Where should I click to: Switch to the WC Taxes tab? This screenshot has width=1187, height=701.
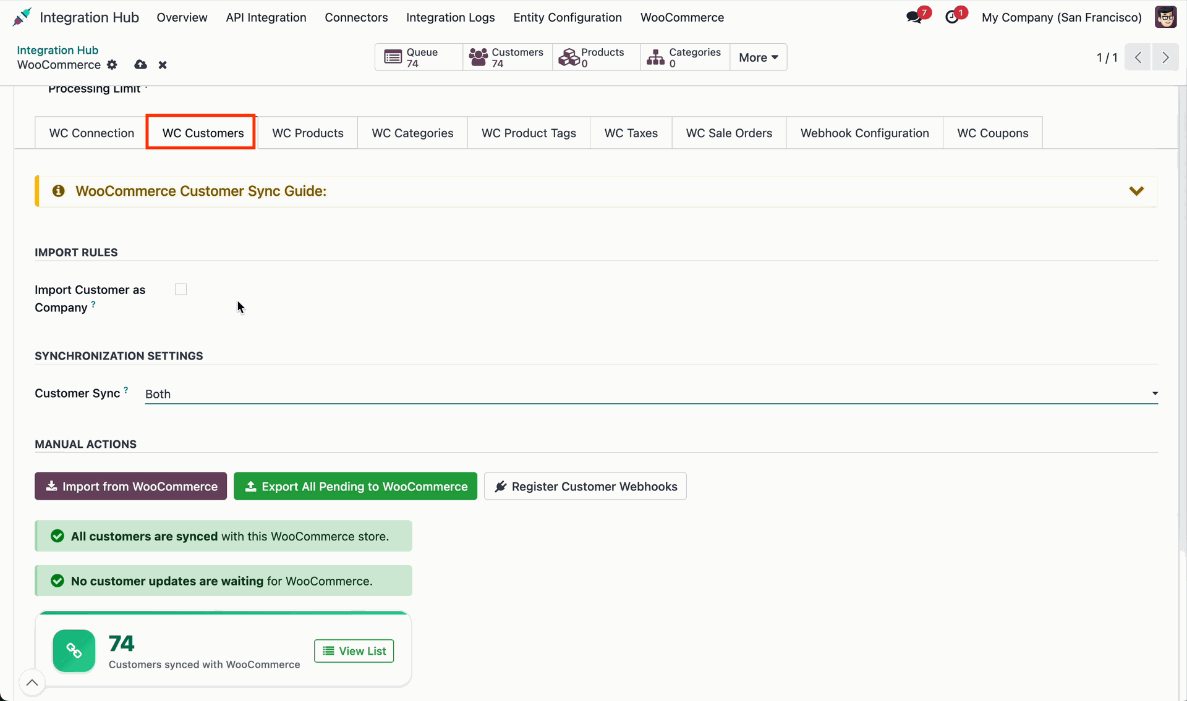[x=631, y=133]
